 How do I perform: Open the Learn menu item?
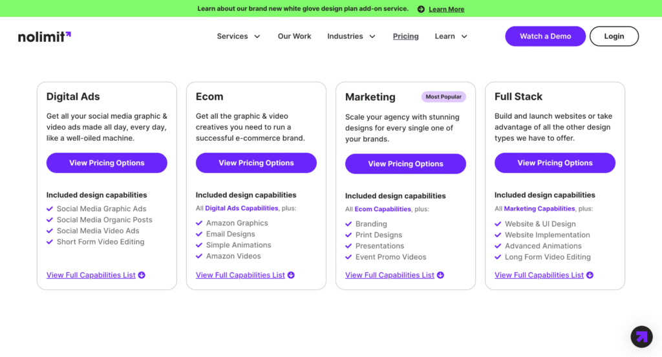pos(445,36)
